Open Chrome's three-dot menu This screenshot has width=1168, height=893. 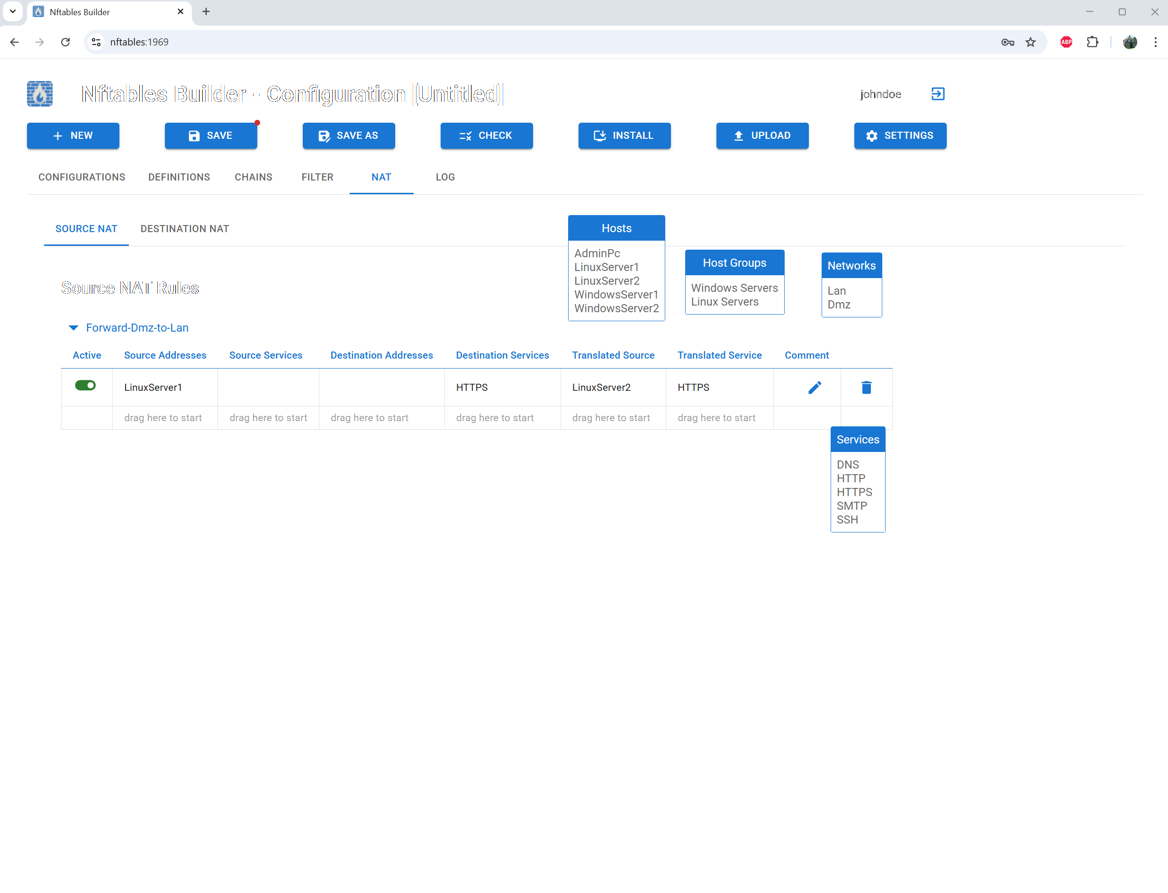tap(1155, 42)
